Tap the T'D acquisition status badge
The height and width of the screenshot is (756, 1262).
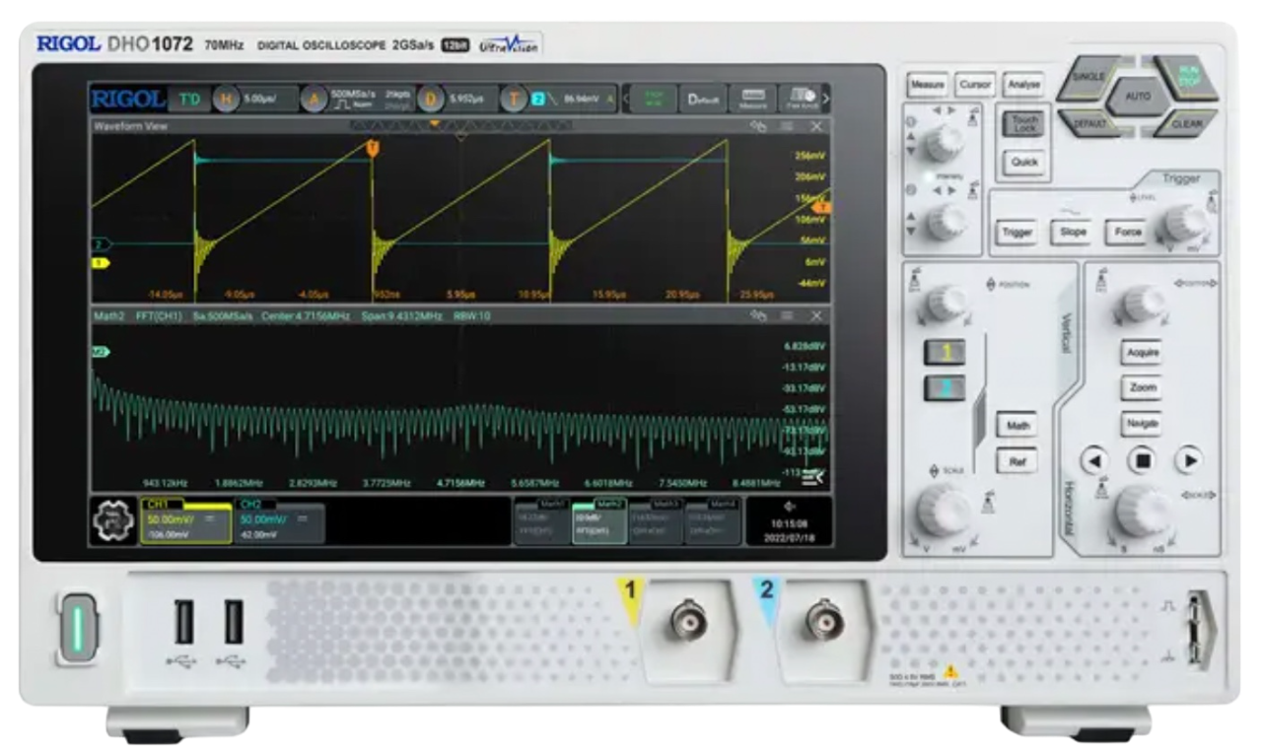click(187, 100)
